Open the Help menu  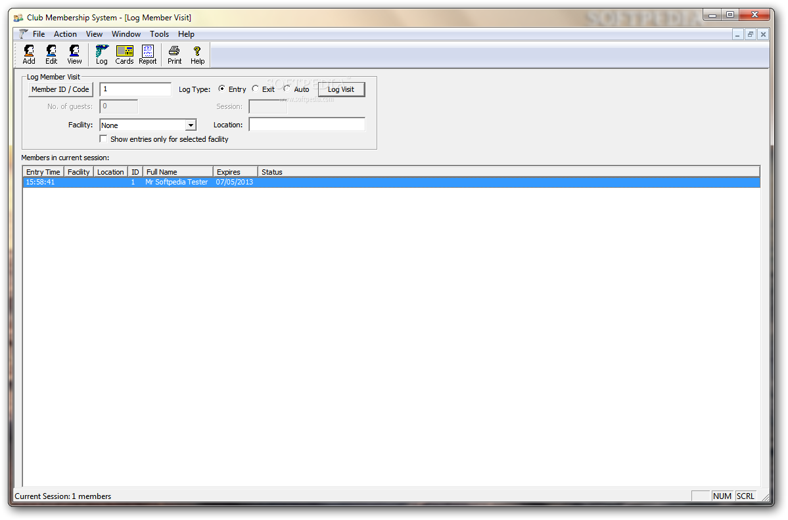[x=186, y=34]
